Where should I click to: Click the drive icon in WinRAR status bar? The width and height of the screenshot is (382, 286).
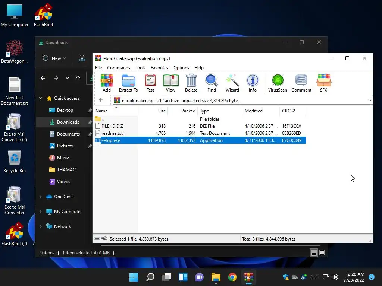click(x=97, y=239)
